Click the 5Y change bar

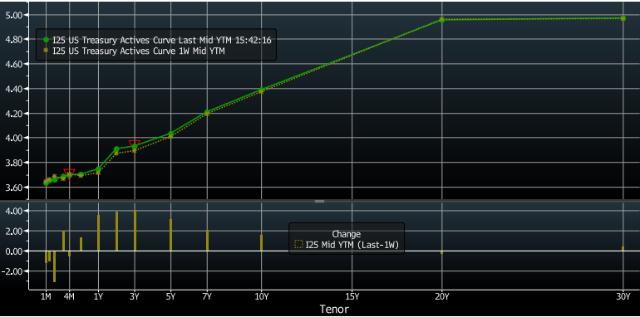[x=170, y=235]
